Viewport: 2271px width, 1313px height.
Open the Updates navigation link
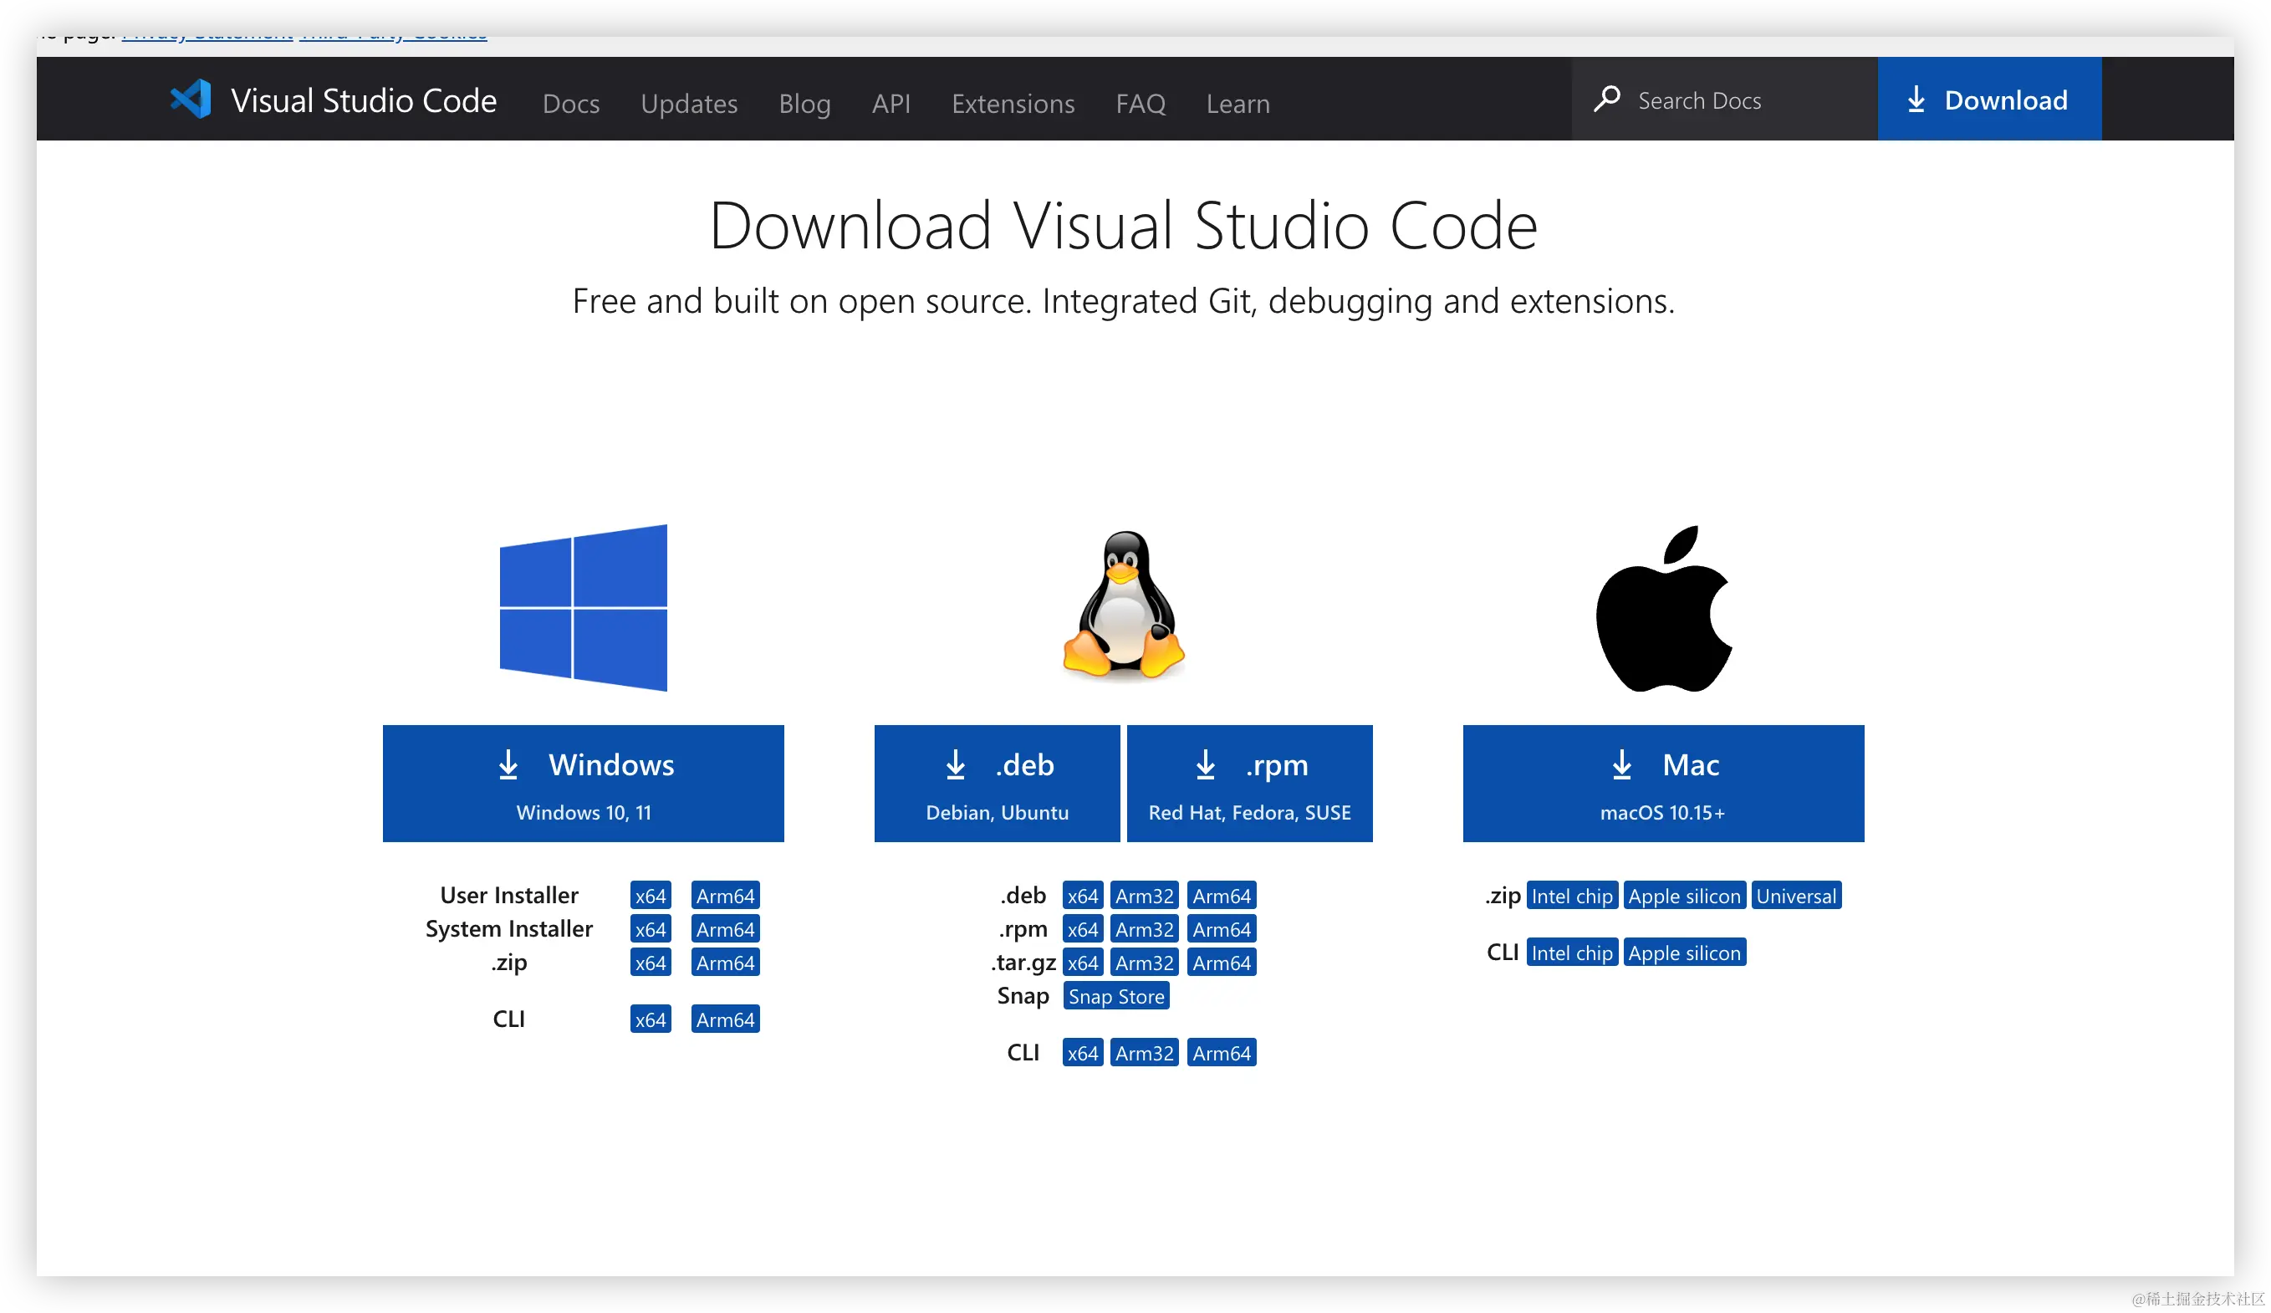coord(688,104)
